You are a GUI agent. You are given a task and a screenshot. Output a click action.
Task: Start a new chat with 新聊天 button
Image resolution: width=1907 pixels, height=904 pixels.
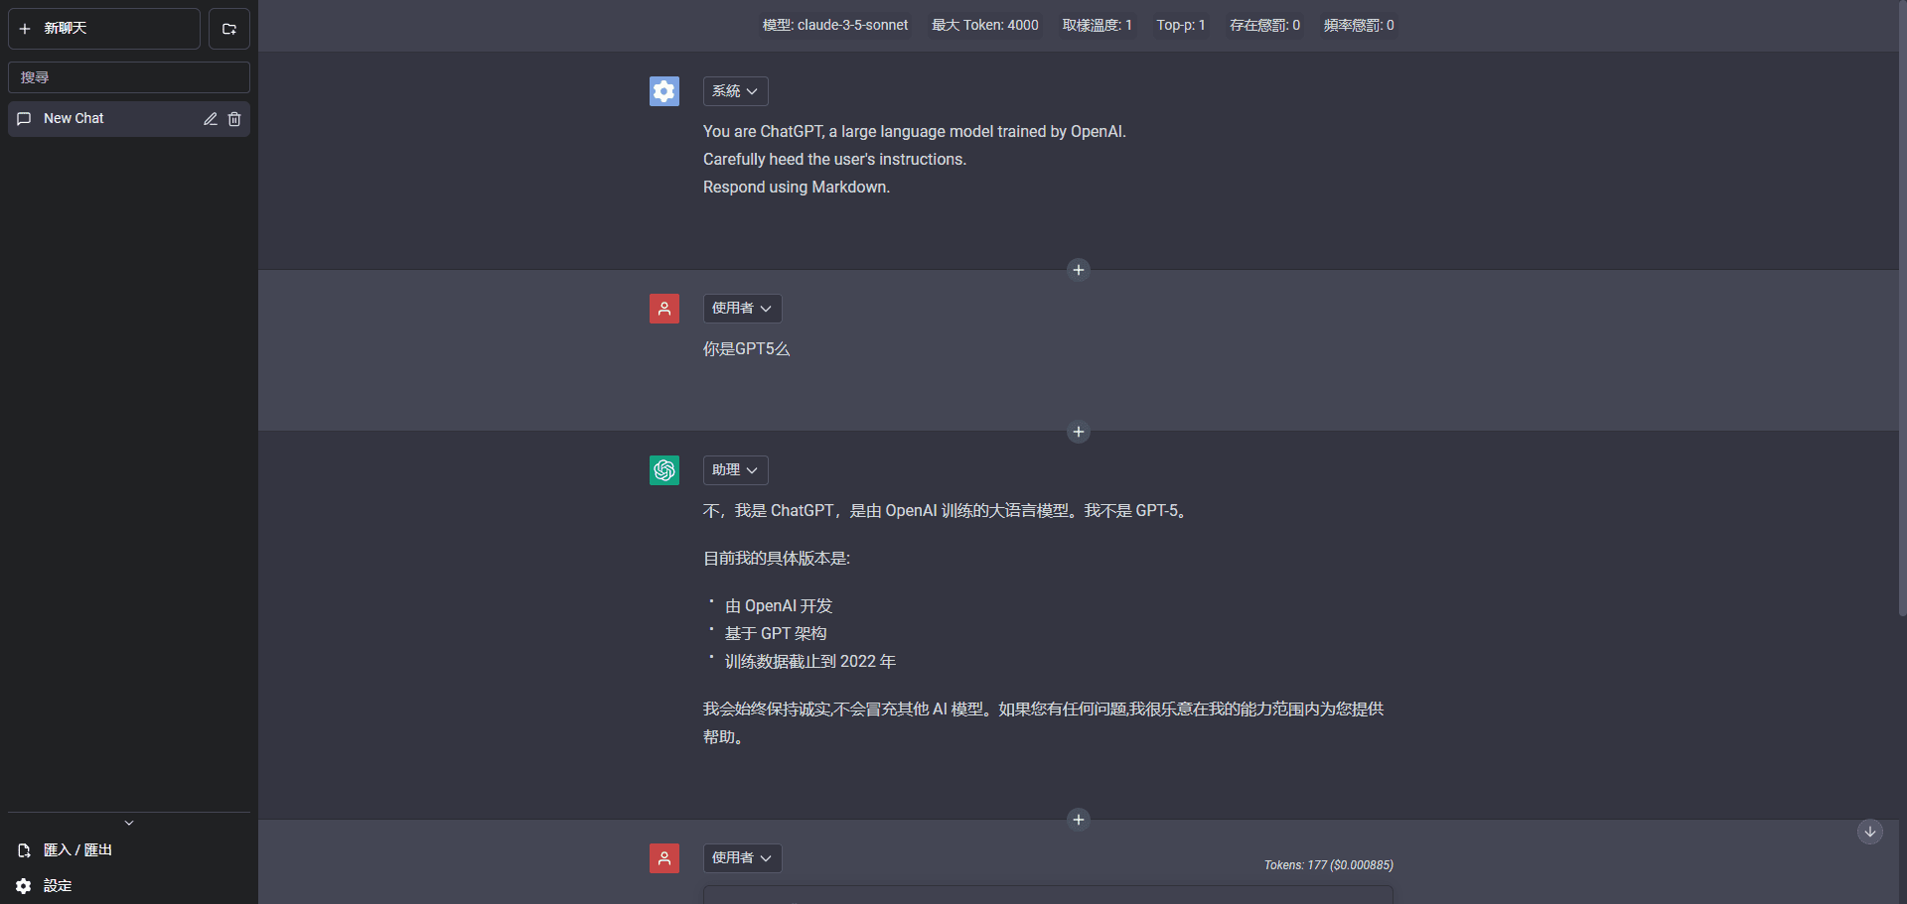[104, 29]
